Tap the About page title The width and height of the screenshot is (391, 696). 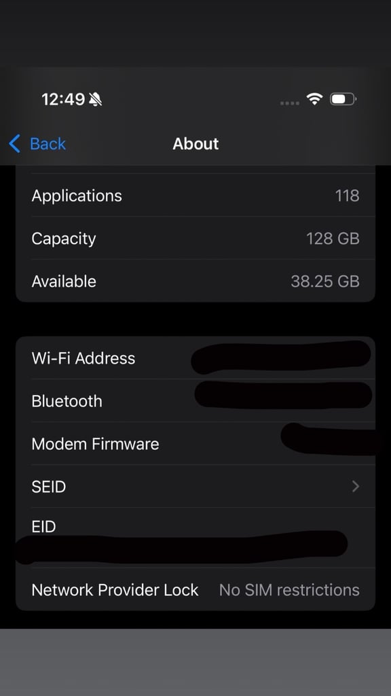195,144
